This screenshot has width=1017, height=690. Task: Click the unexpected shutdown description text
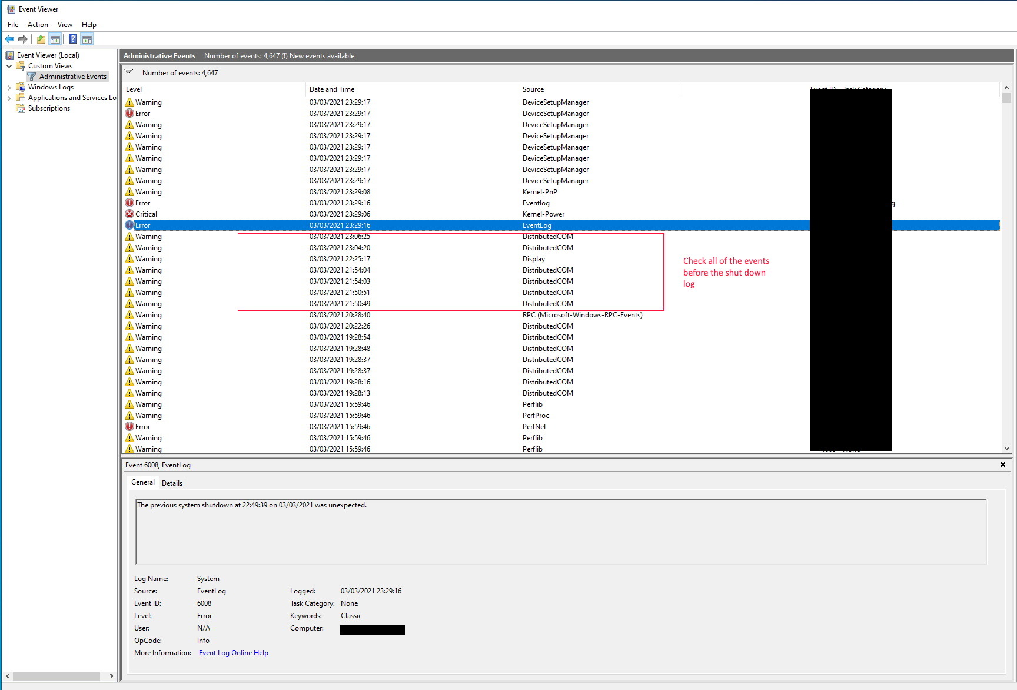tap(251, 505)
